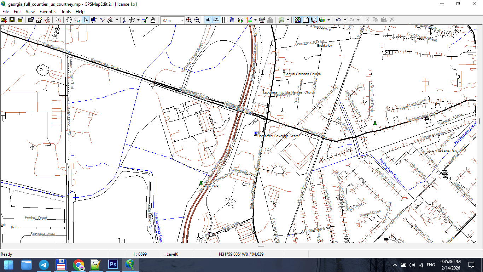The image size is (483, 272).
Task: Activate the polyline drawing tool
Action: [x=102, y=20]
